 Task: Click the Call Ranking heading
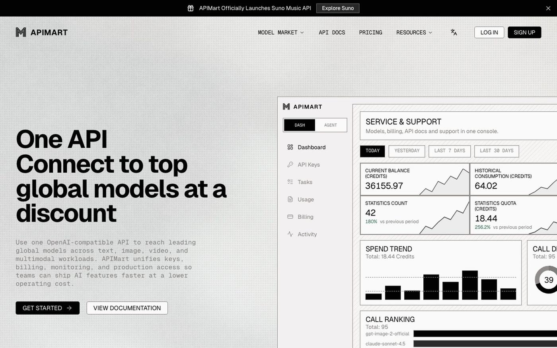click(390, 319)
